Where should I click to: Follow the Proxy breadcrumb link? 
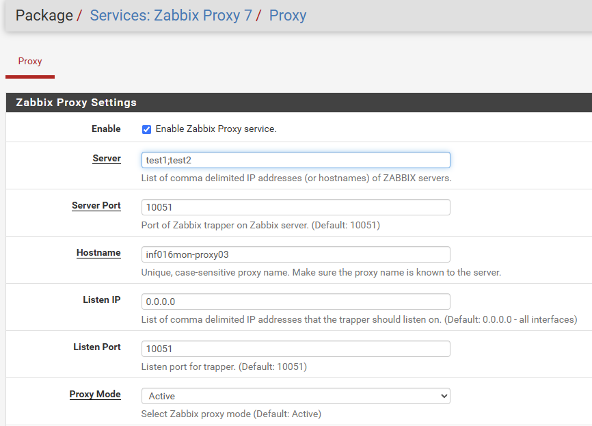coord(288,16)
